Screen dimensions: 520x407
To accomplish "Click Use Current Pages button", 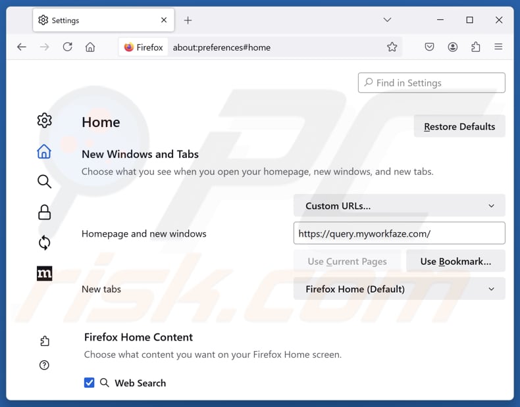I will (347, 261).
